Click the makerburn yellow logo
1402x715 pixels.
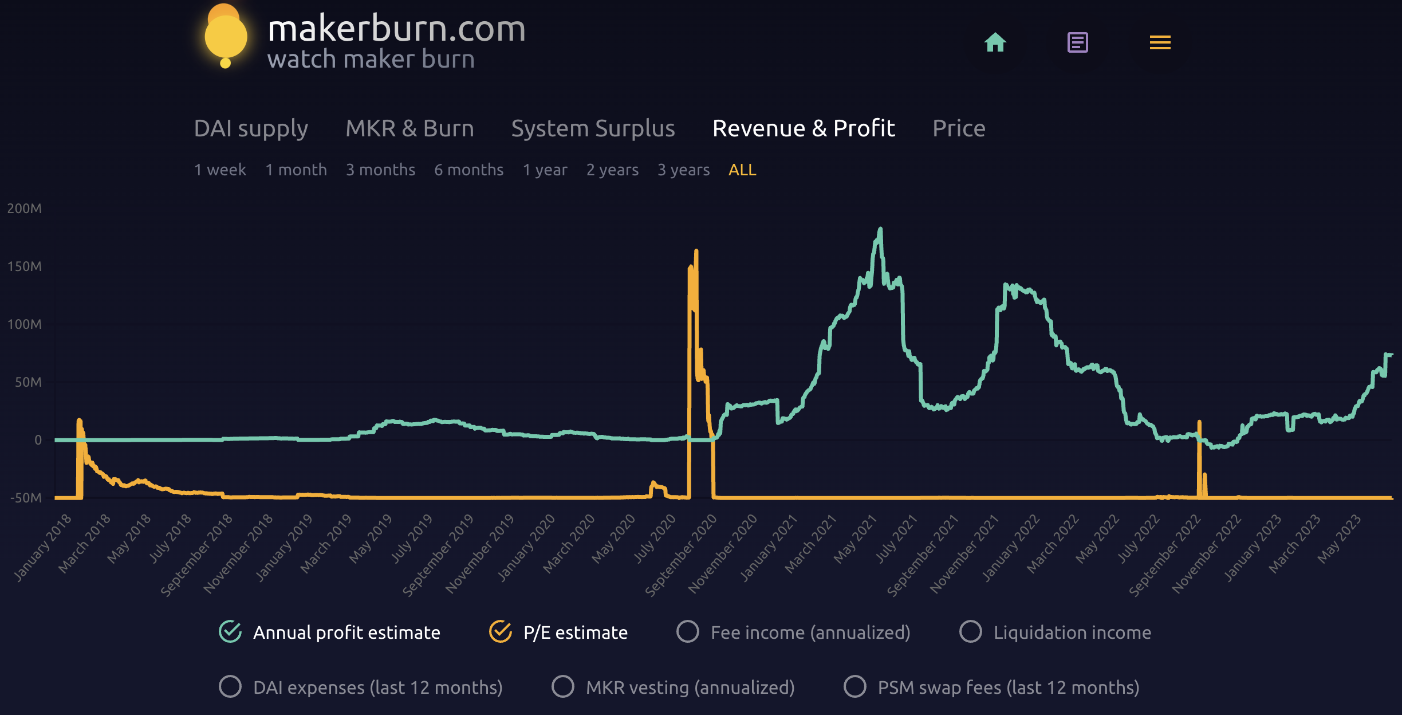226,36
